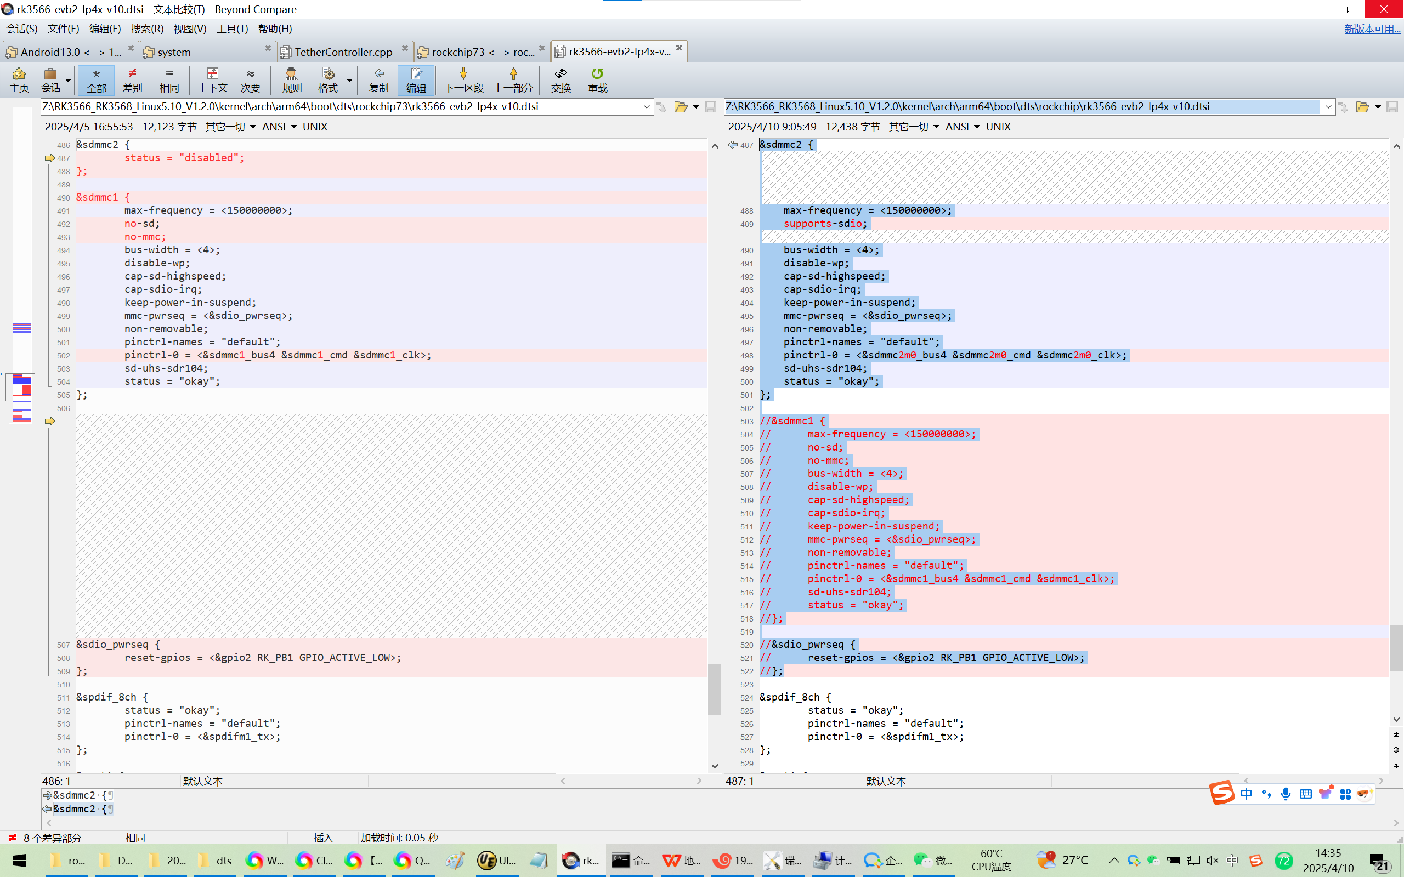Toggle Show Differences (差别) filter
This screenshot has width=1404, height=877.
(x=132, y=79)
